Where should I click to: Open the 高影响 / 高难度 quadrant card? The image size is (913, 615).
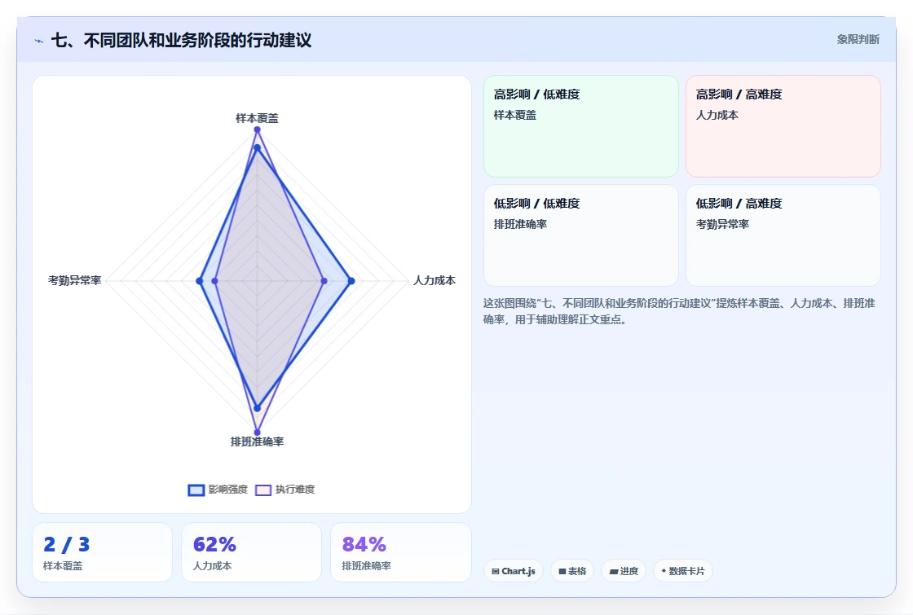[x=783, y=126]
